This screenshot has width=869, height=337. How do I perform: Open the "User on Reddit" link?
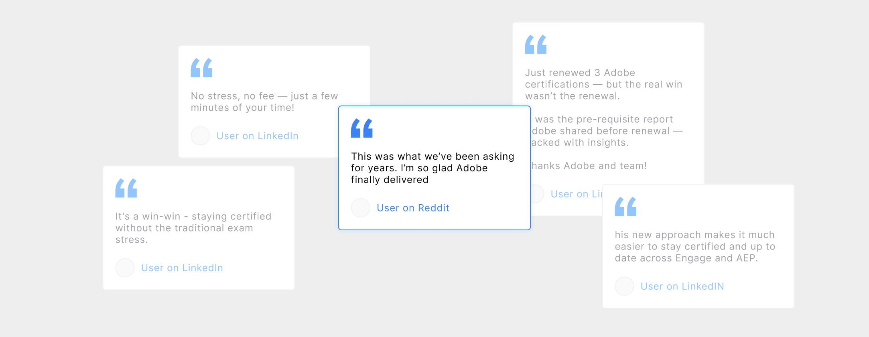[413, 208]
